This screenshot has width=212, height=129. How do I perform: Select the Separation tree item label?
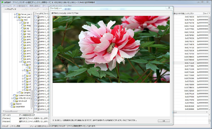20,106
